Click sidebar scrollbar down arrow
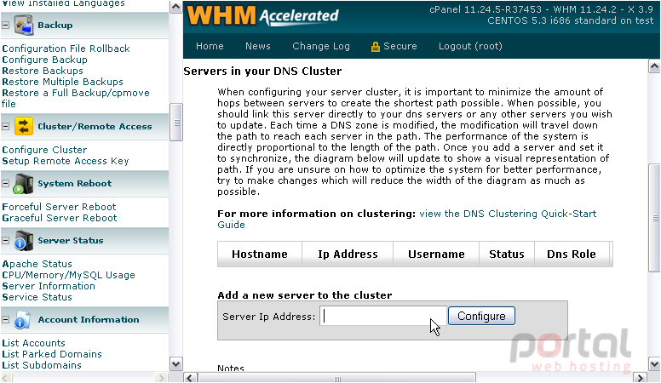The image size is (661, 383). (x=175, y=363)
